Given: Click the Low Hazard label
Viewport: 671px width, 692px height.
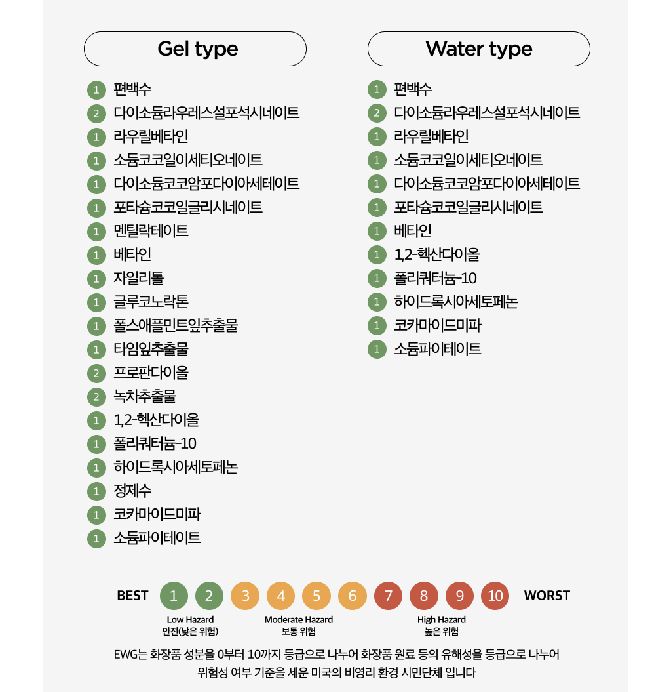Looking at the screenshot, I should tap(190, 620).
